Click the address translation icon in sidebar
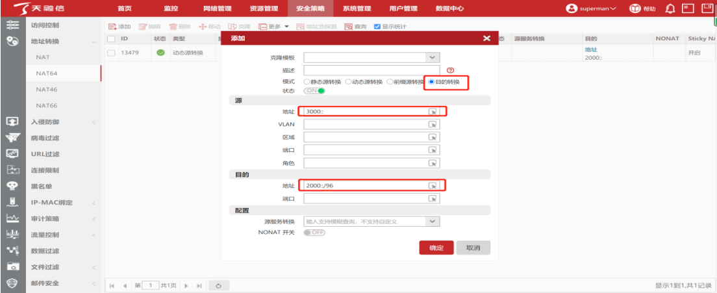Screen dimensions: 717x293 [12, 41]
